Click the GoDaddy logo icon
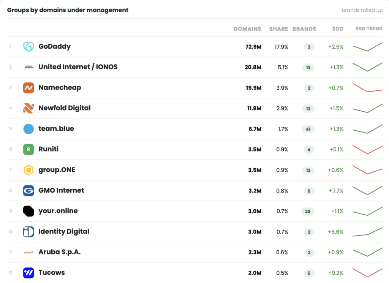This screenshot has height=283, width=389. click(28, 47)
